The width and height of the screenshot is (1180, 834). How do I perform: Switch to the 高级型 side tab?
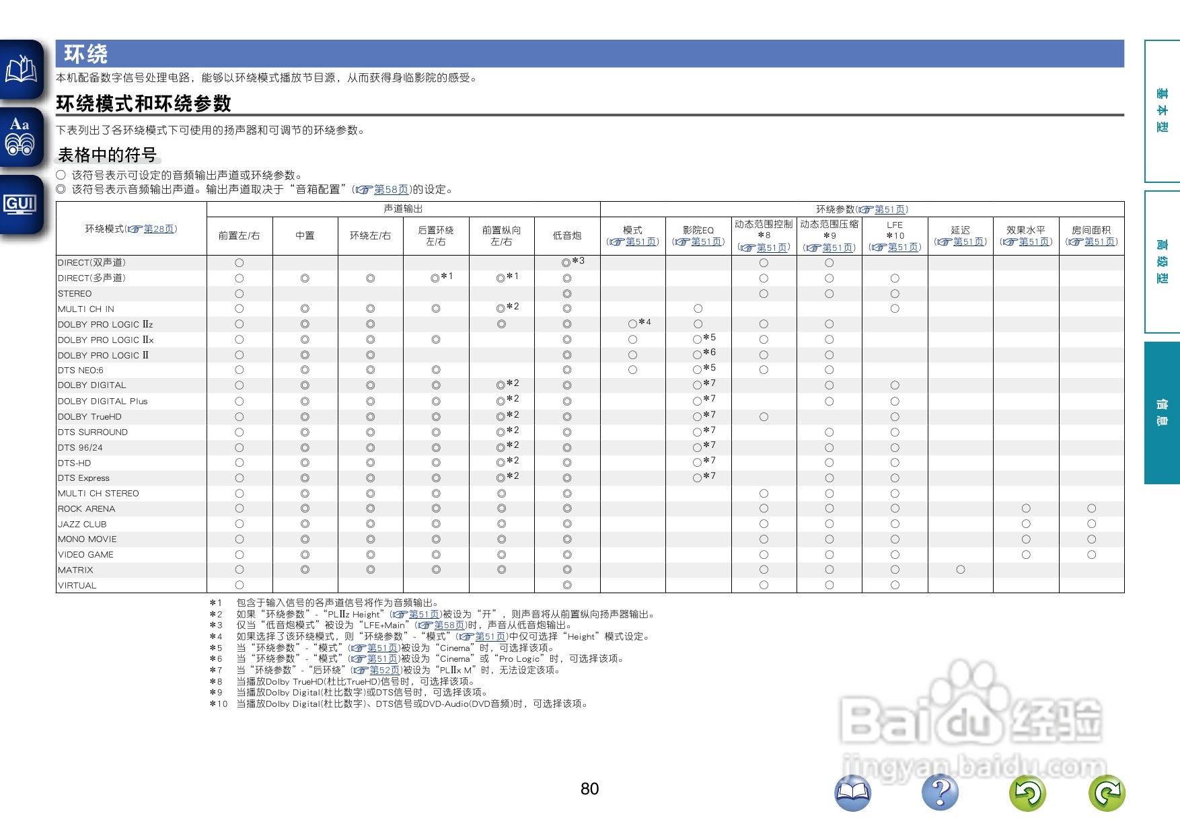point(1163,262)
